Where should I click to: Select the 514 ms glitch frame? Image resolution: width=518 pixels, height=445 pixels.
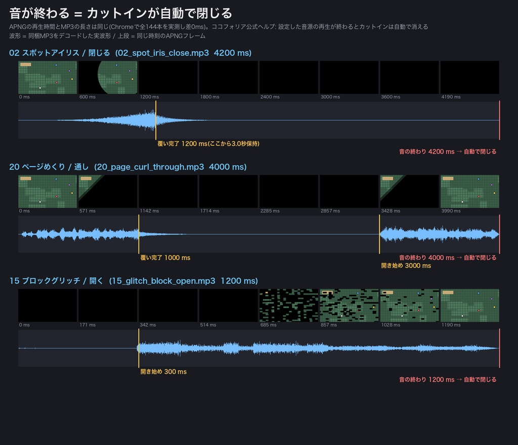coord(229,305)
